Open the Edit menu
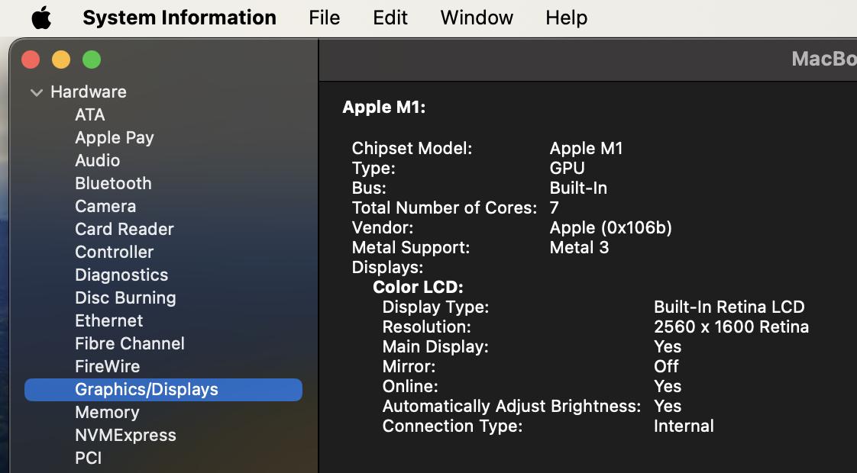 390,18
